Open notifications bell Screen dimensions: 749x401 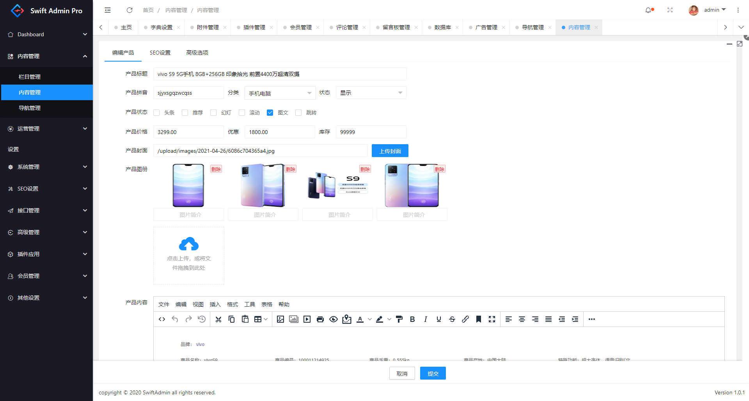tap(649, 10)
